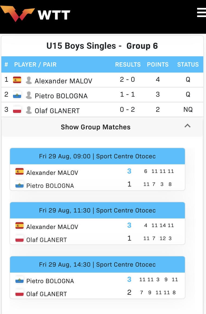Click San Marino flag in standings row 2
Viewport: 206px width, 314px height.
click(17, 95)
